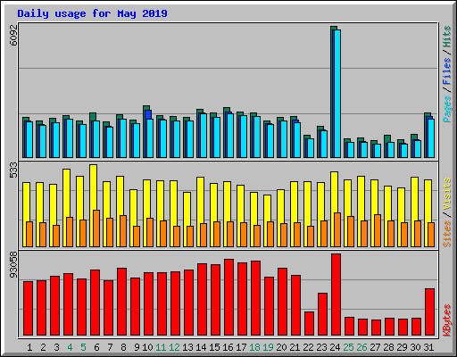The height and width of the screenshot is (357, 457).
Task: Click the 'Hits' legend label
Action: 447,37
